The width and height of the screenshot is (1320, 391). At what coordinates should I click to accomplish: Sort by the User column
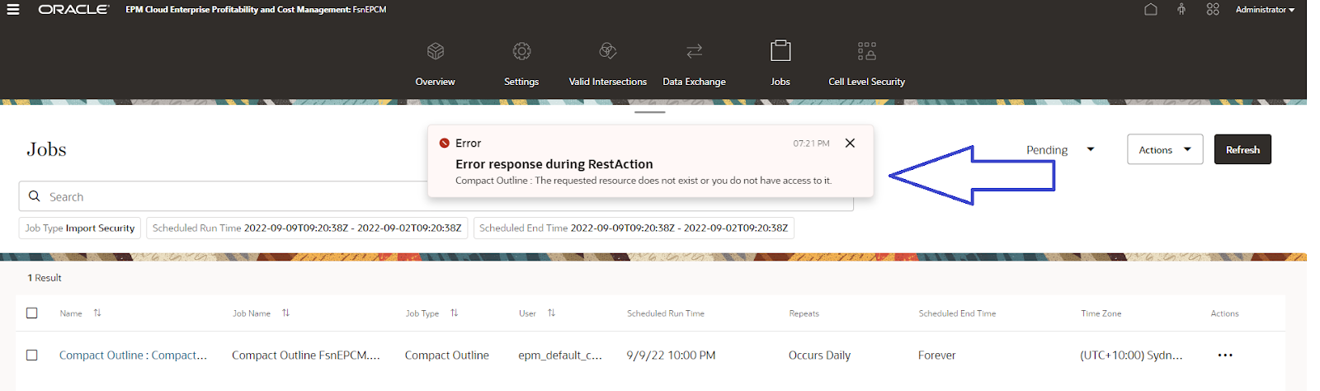(552, 313)
